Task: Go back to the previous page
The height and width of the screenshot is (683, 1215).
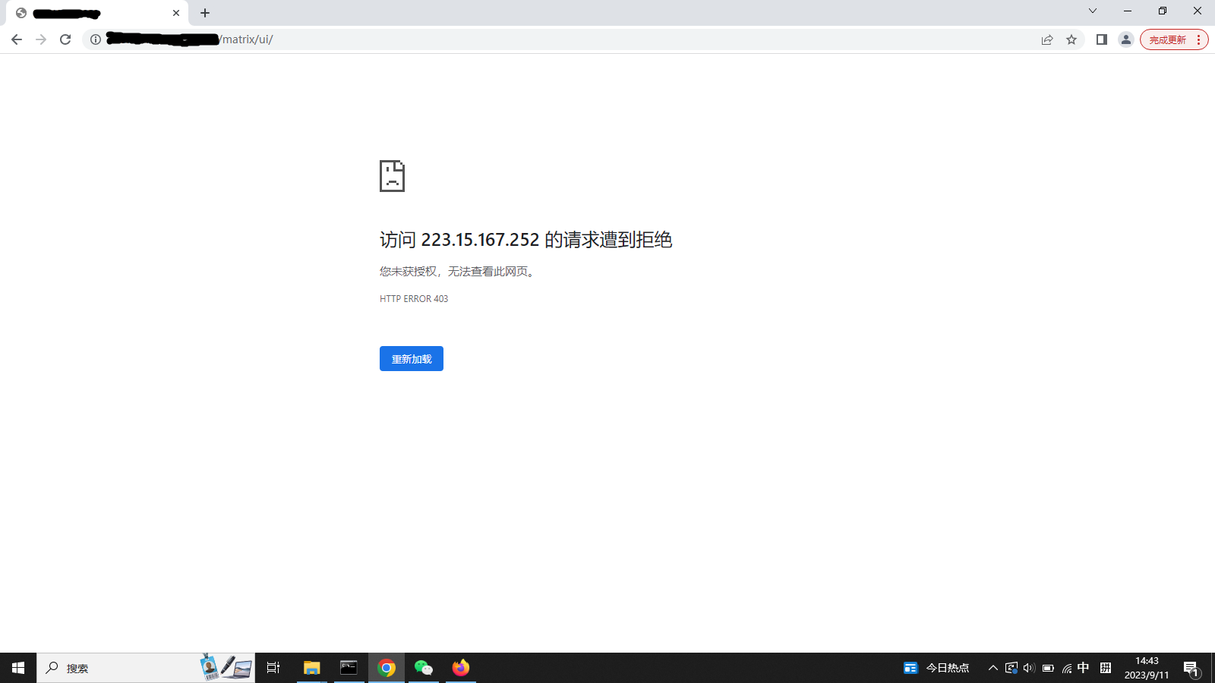Action: pyautogui.click(x=17, y=39)
